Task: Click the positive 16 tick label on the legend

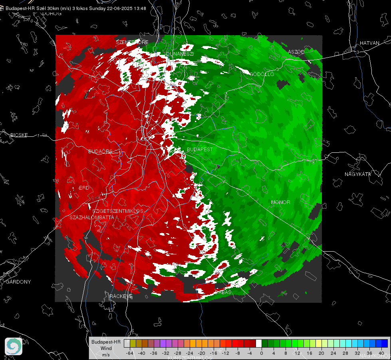Action: tap(310, 353)
